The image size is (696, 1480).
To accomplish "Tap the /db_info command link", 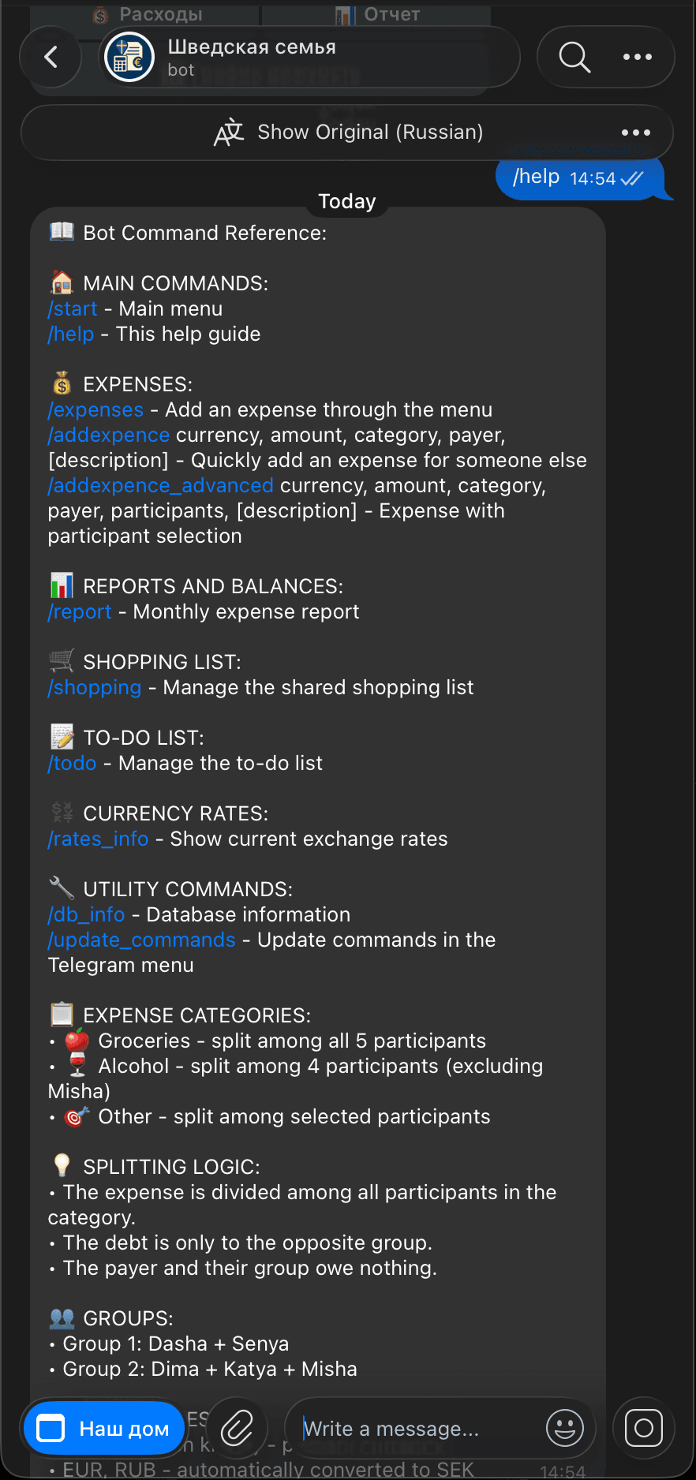I will 86,914.
